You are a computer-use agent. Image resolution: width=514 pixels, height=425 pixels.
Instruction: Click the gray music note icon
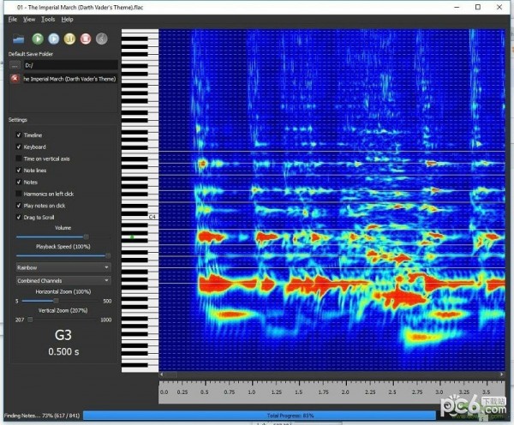[x=102, y=39]
